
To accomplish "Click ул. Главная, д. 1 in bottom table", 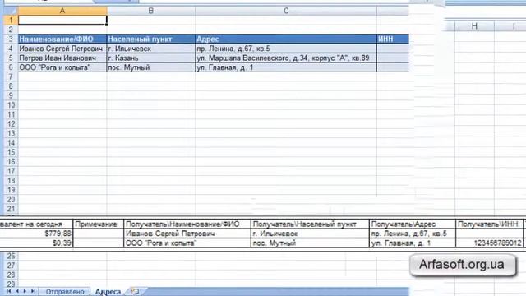I will click(x=413, y=243).
